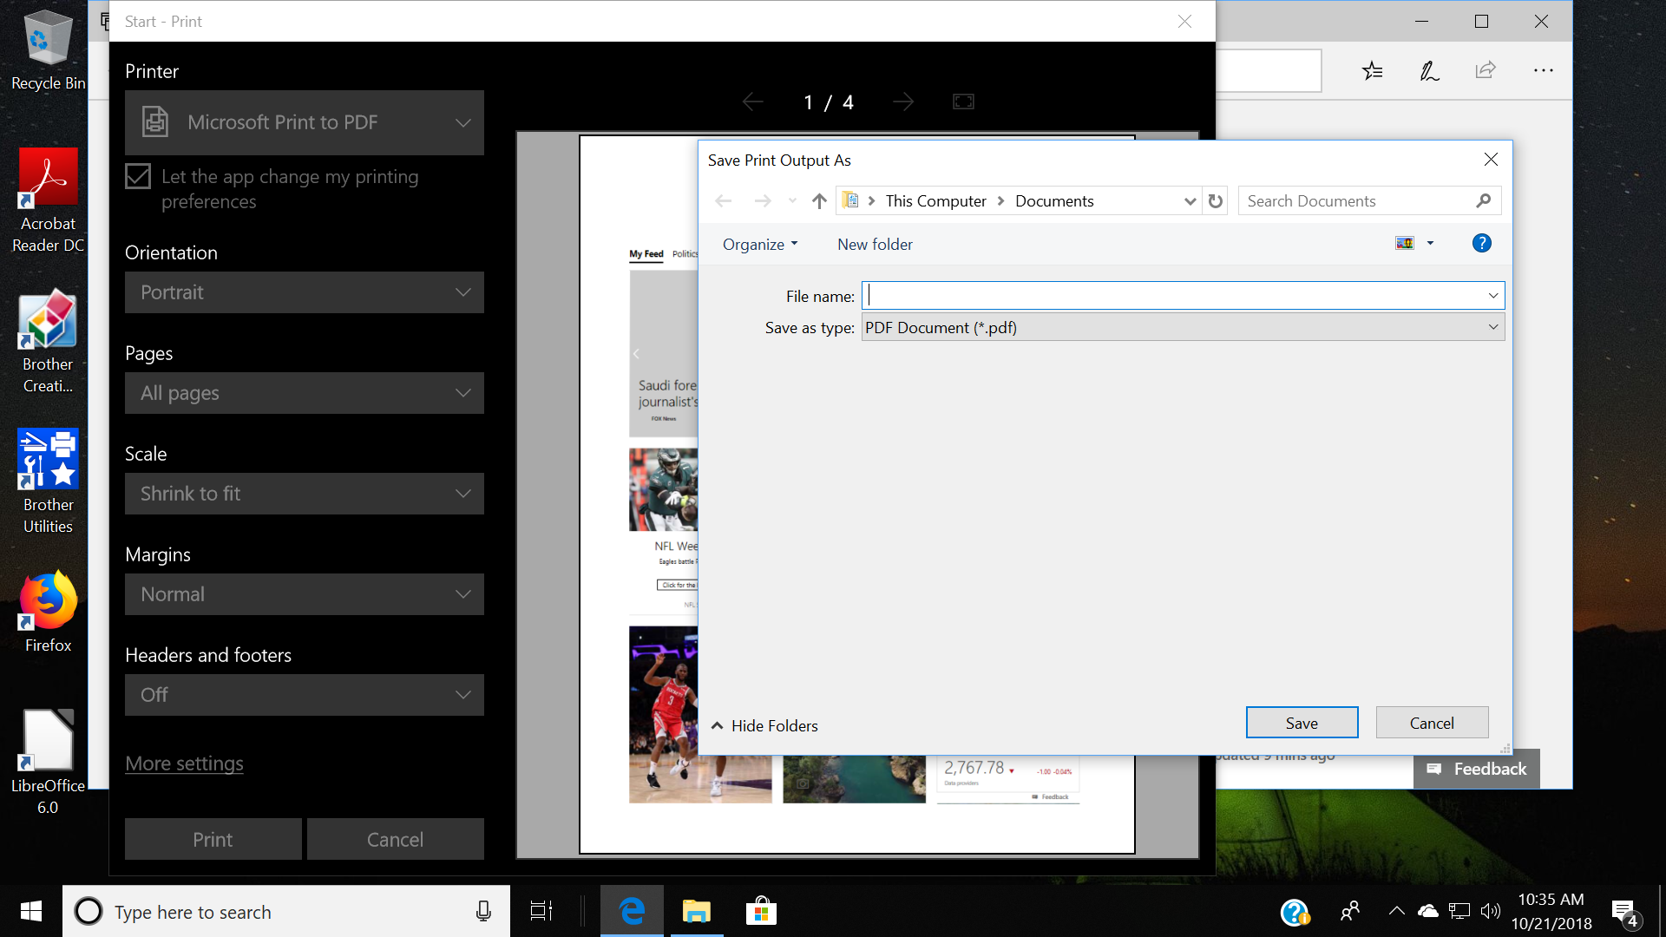Screen dimensions: 1666x937
Task: Click Type here to search box
Action: (x=286, y=911)
